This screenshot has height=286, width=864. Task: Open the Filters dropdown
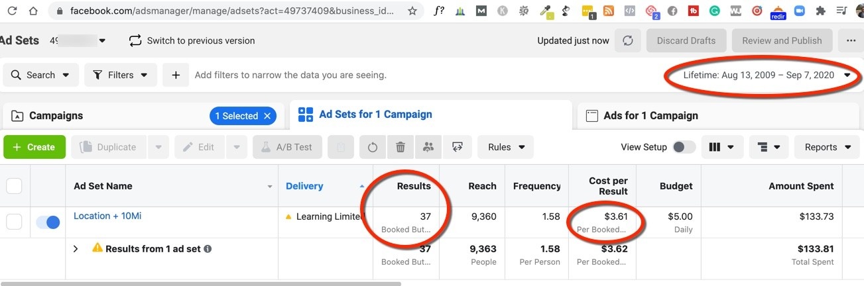[x=121, y=75]
